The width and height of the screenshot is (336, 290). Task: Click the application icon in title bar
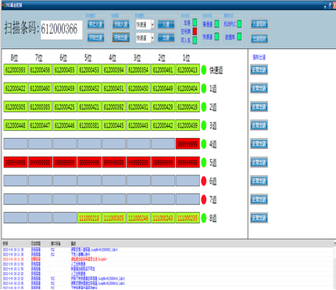pos(3,5)
